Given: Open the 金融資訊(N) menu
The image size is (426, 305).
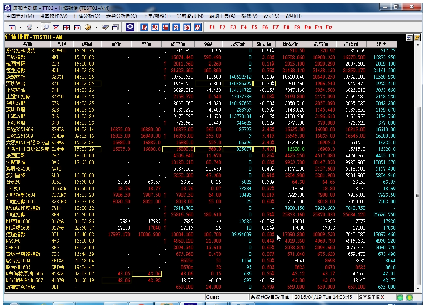Looking at the screenshot, I should pyautogui.click(x=190, y=16).
